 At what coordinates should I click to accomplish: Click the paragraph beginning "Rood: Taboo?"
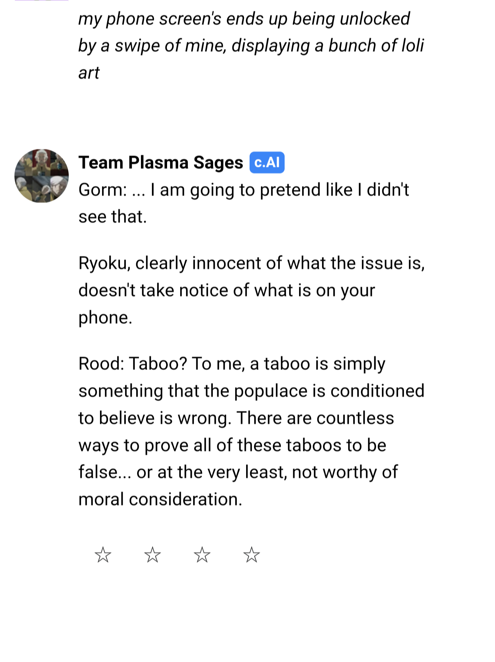click(251, 431)
